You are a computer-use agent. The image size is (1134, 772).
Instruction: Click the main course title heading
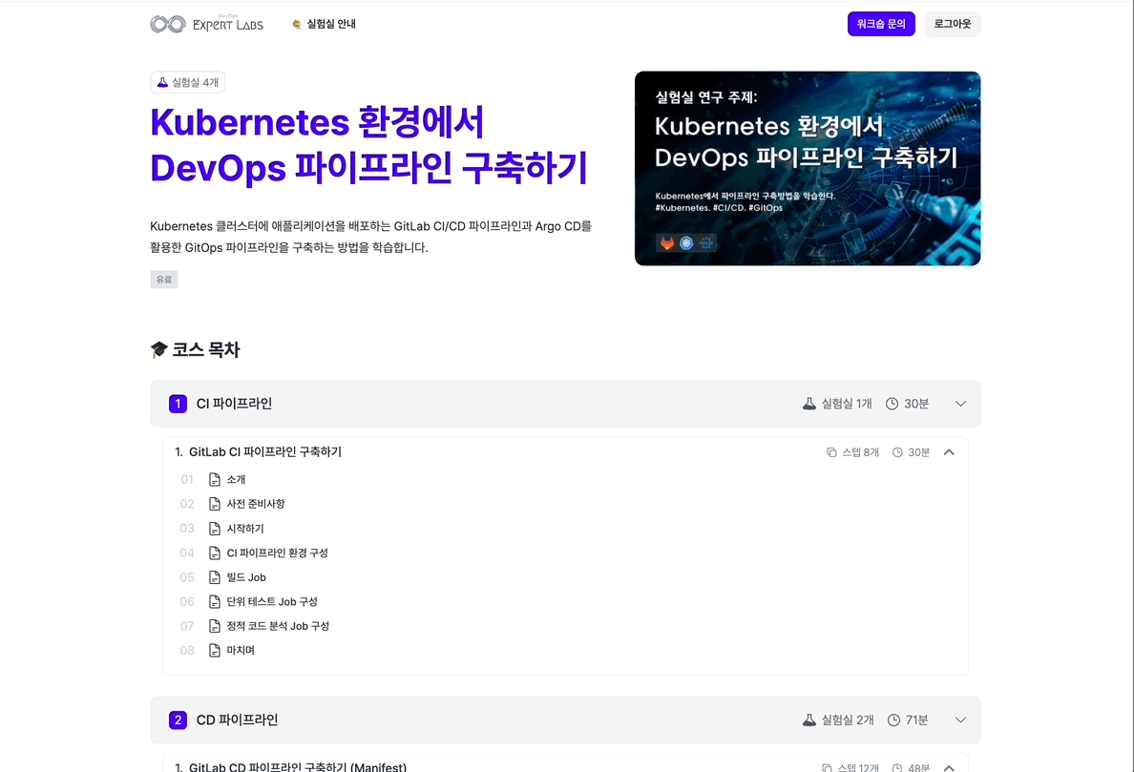pyautogui.click(x=368, y=144)
